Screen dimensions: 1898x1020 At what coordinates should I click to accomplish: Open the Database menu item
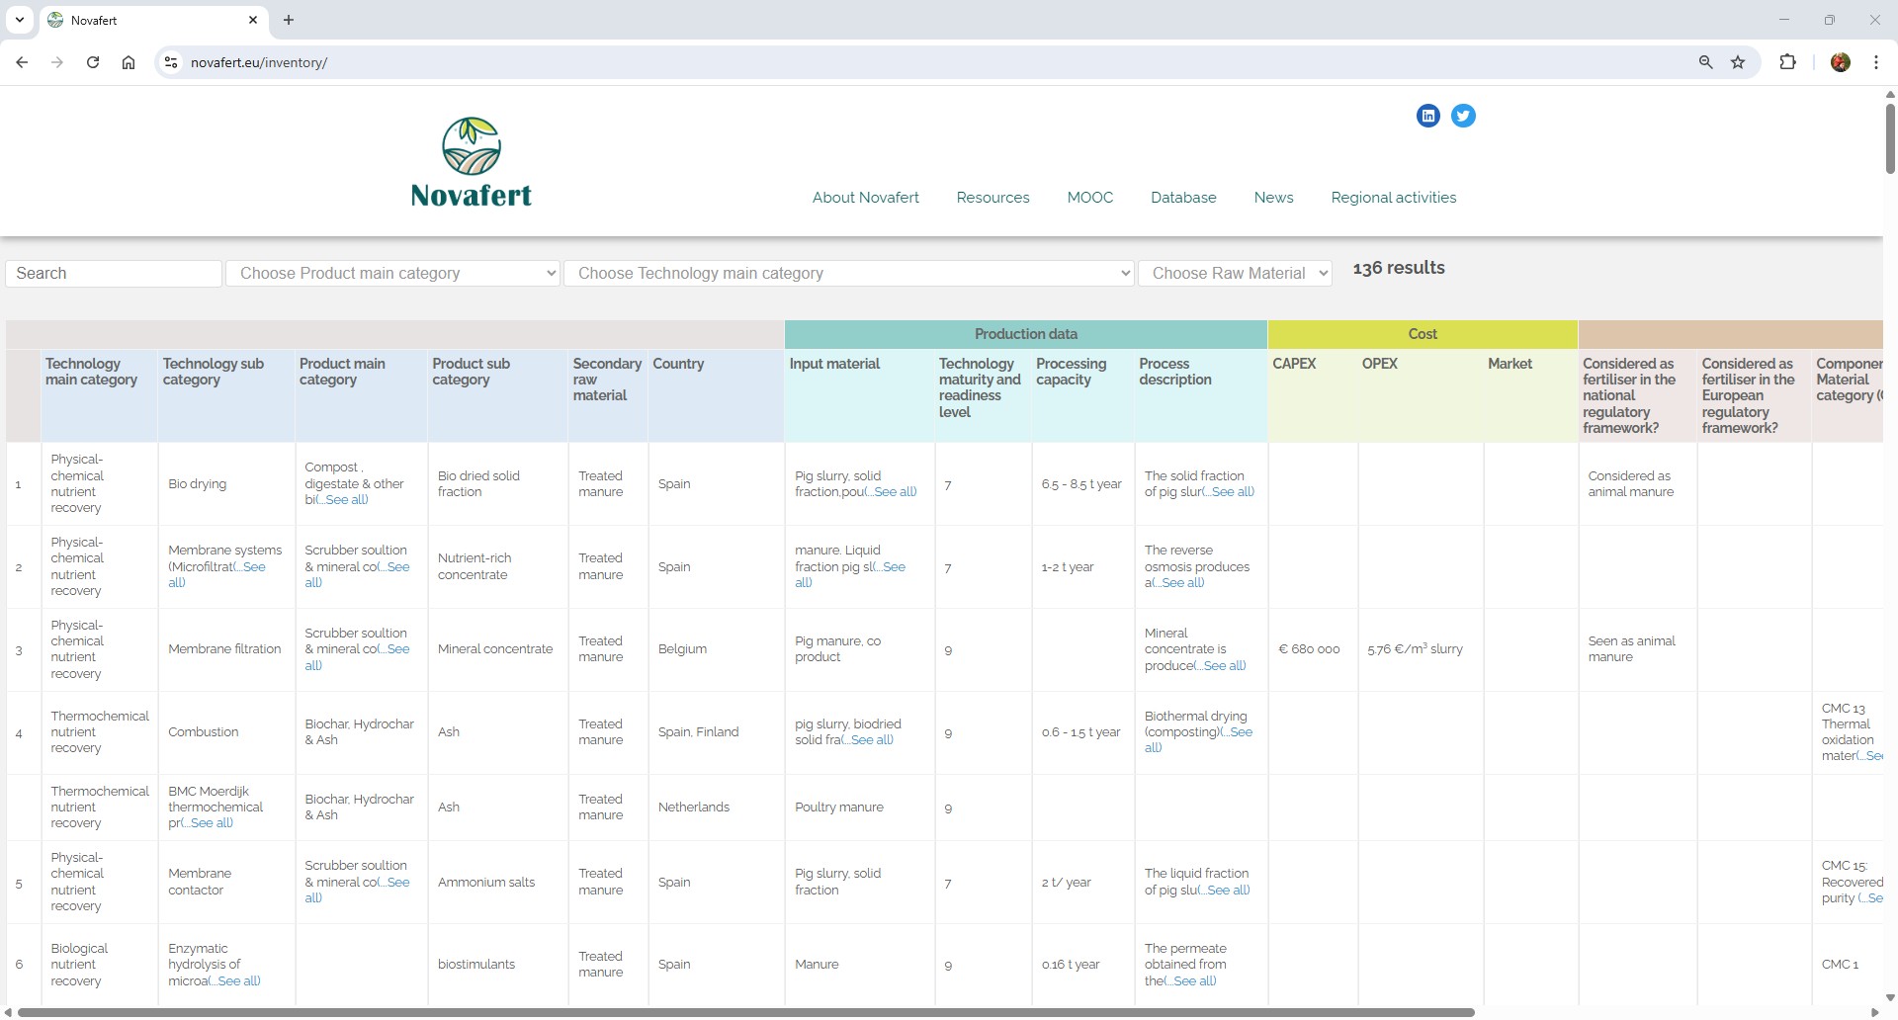pos(1182,198)
